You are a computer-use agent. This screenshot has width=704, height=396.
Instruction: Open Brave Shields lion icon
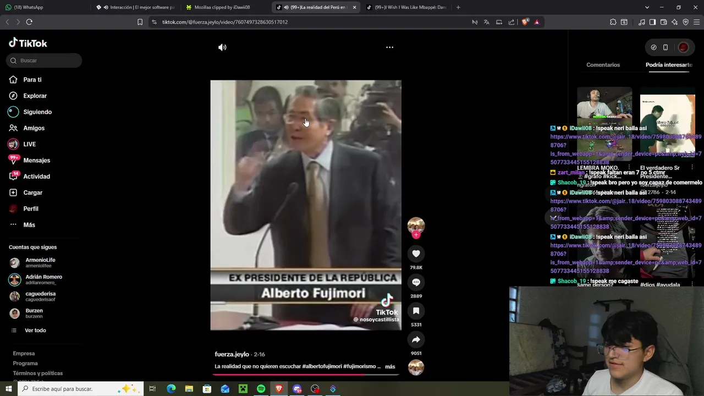[525, 22]
